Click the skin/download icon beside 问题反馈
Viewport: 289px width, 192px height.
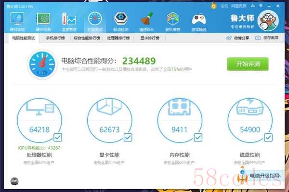pos(253,6)
